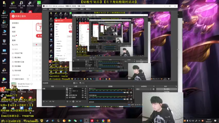Toggle visibility of the 右下 text source
This screenshot has height=123, width=219.
pos(83,93)
